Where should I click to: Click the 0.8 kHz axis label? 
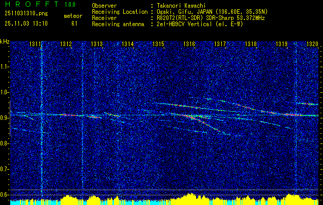coord(5,143)
